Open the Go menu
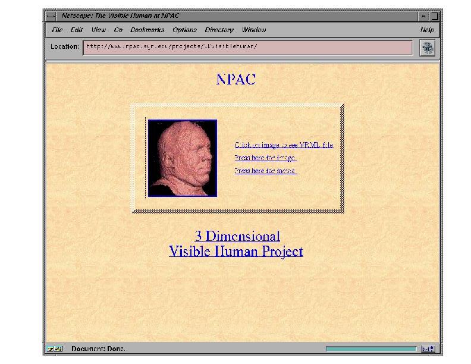Screen dimensions: 471x364 [x=118, y=30]
